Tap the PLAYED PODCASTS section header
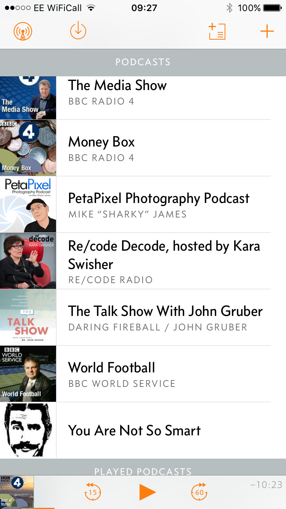 pyautogui.click(x=143, y=467)
